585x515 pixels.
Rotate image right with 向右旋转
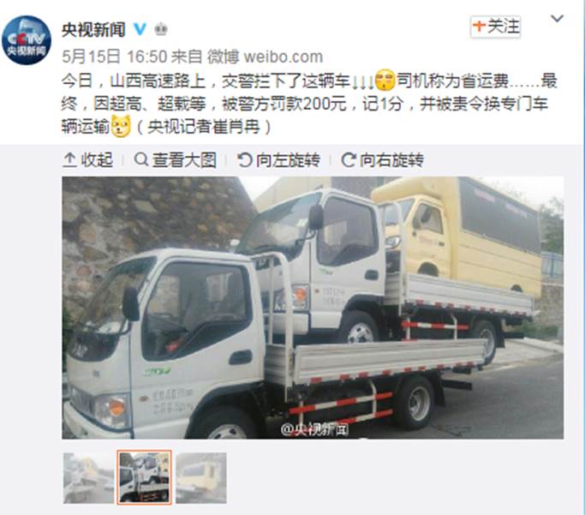click(x=382, y=160)
